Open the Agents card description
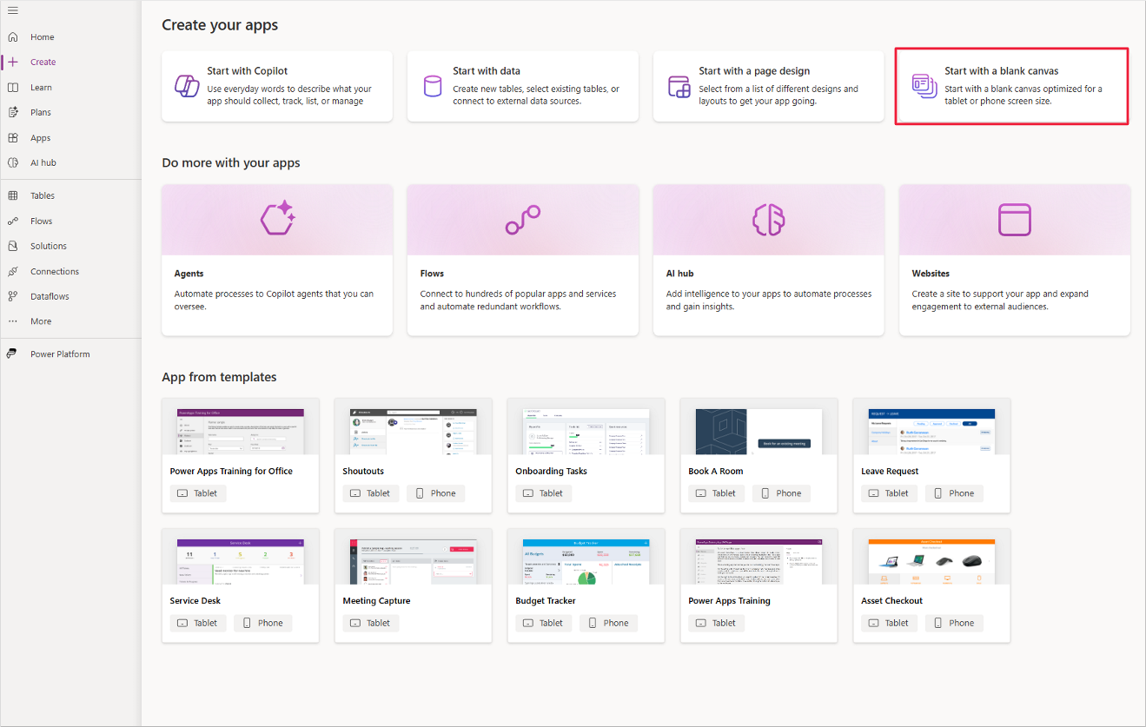The height and width of the screenshot is (727, 1146). (274, 300)
